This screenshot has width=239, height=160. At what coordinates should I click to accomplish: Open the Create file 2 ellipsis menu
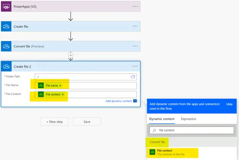click(x=135, y=66)
